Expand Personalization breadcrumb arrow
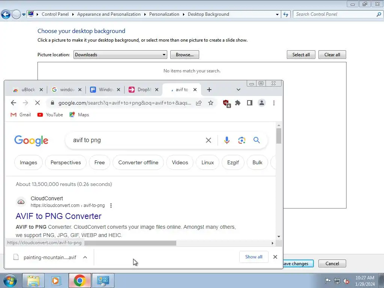 [x=183, y=15]
